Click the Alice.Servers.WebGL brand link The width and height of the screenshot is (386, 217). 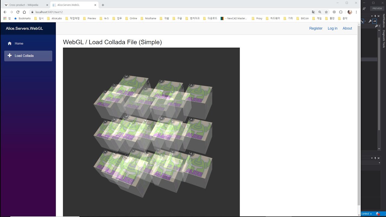[24, 28]
